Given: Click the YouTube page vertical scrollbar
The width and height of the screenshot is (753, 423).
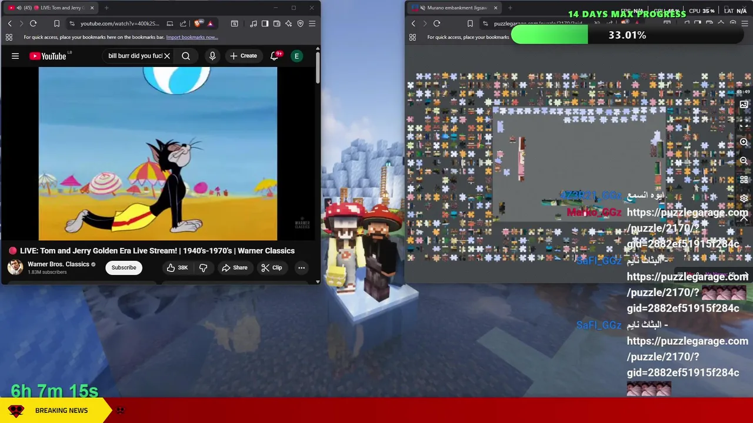Looking at the screenshot, I should click(318, 68).
